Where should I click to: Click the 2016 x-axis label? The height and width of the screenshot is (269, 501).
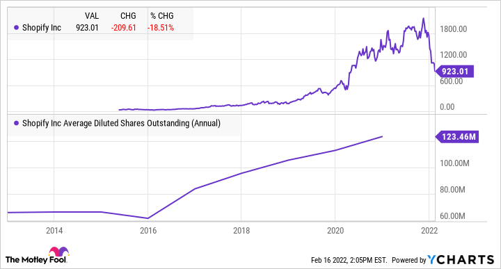click(x=148, y=231)
